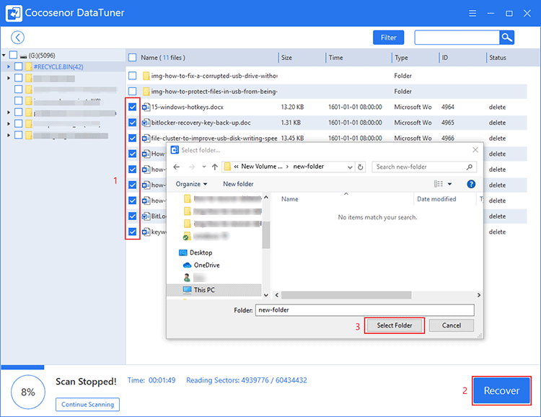Go back in Select folder dialog
The image size is (541, 417).
pyautogui.click(x=177, y=167)
